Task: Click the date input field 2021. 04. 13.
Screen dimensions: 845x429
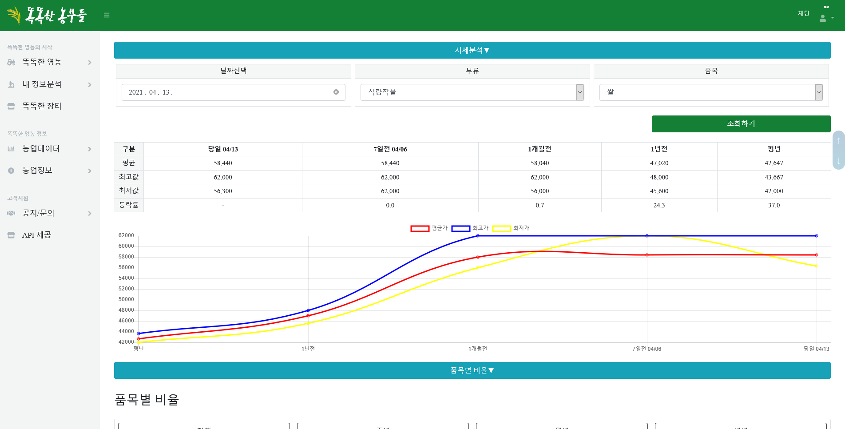Action: (x=226, y=92)
